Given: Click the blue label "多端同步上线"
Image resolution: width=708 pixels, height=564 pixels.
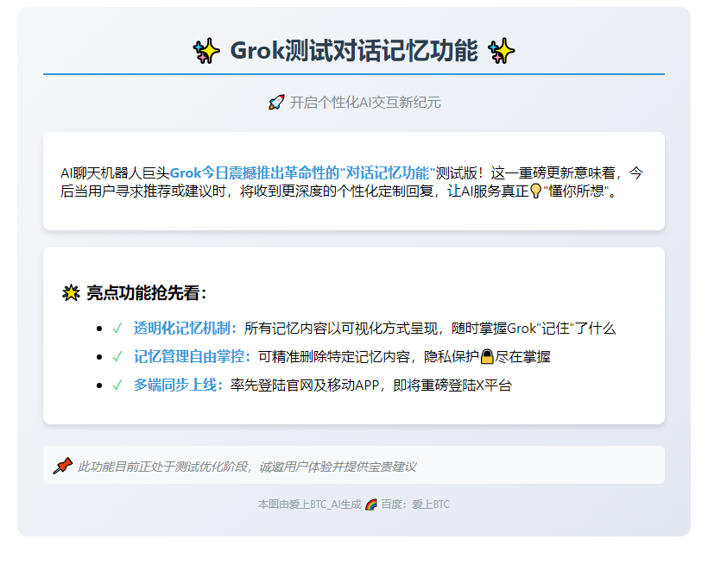Looking at the screenshot, I should [175, 385].
